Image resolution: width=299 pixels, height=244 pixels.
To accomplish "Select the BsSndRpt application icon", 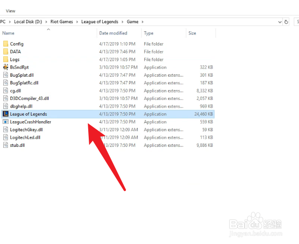I will 6,67.
